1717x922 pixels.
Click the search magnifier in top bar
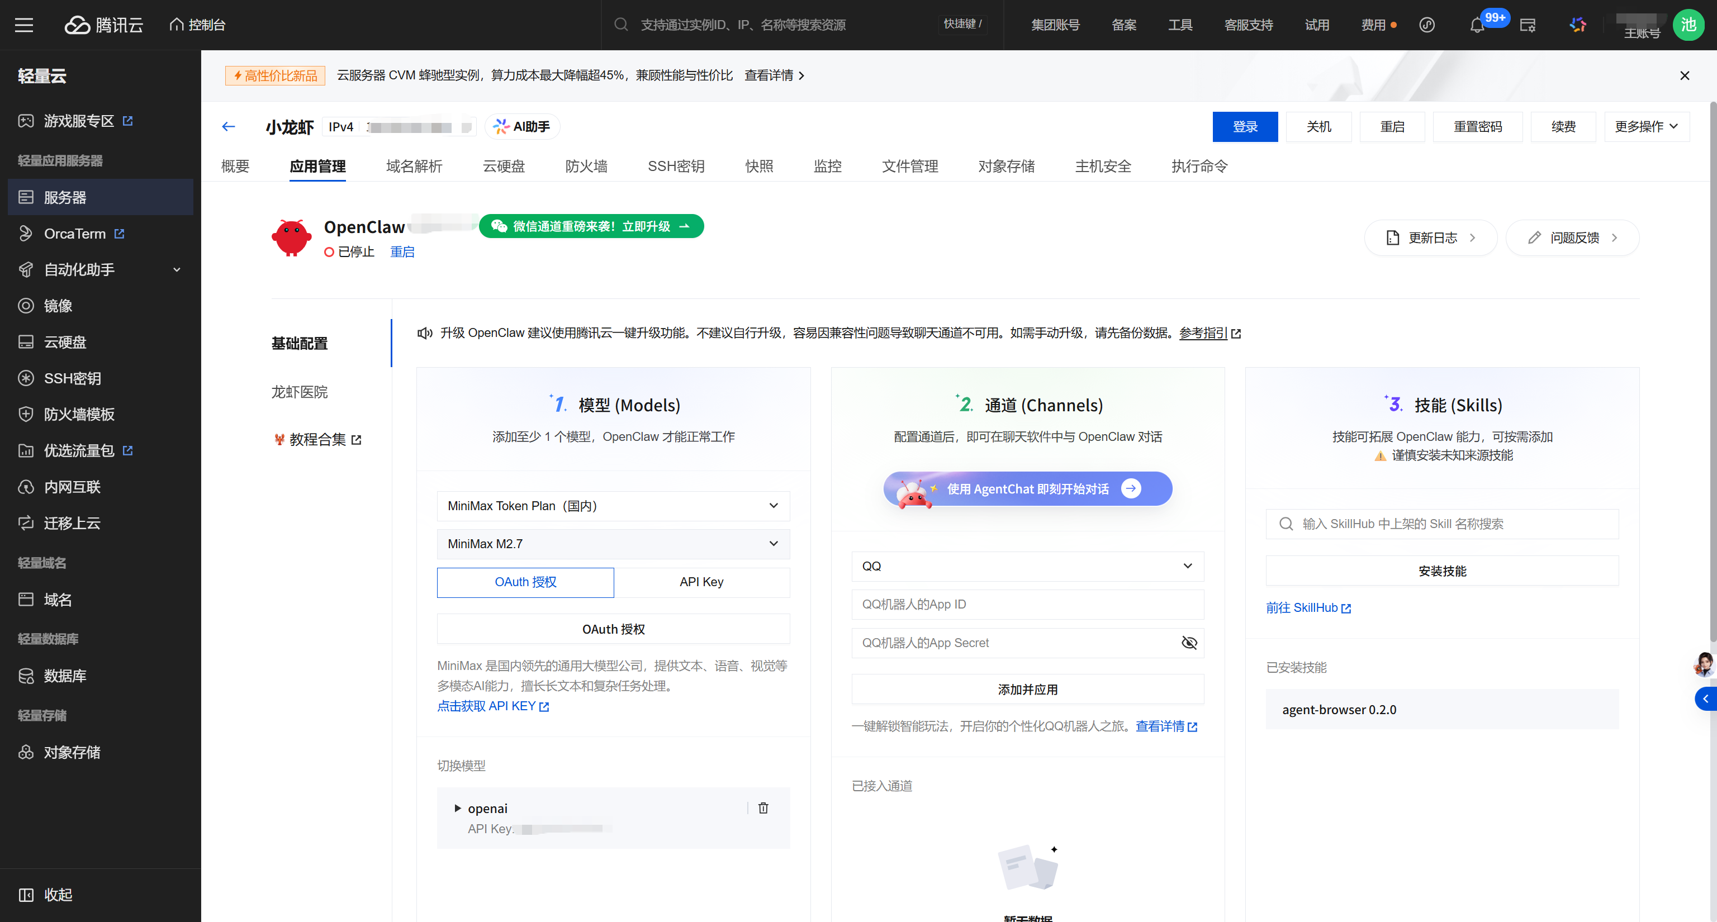pos(620,25)
